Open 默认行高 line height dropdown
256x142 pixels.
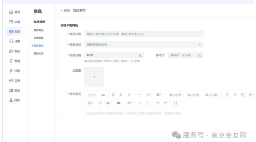(x=212, y=95)
